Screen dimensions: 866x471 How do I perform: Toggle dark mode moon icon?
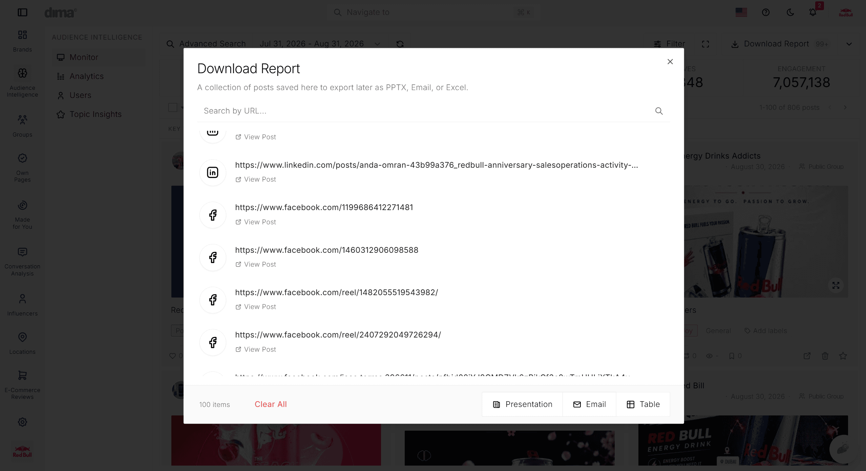[x=790, y=13]
